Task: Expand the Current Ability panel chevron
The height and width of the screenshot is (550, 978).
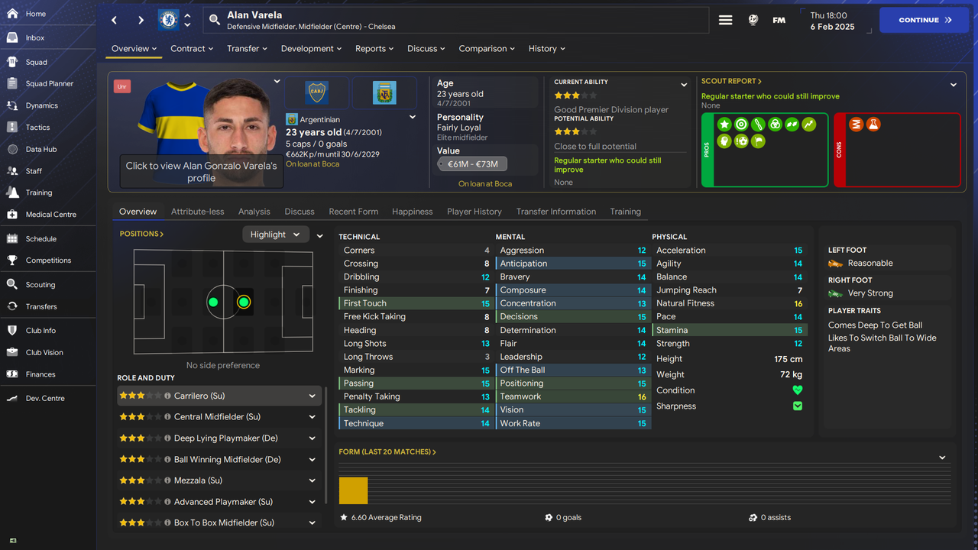Action: (x=684, y=85)
